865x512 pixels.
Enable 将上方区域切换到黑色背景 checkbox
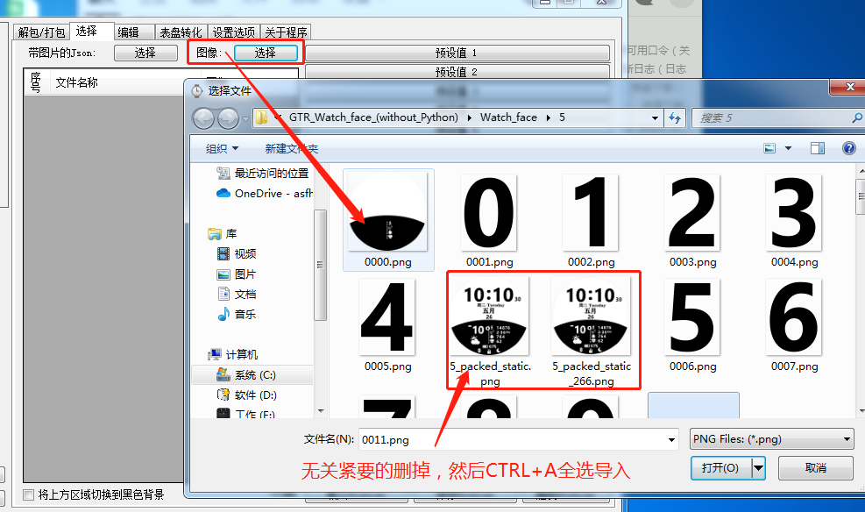pos(28,494)
